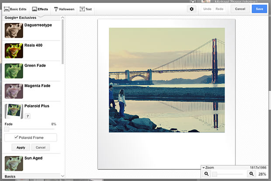Open the Text tab
This screenshot has height=181, width=271.
86,9
